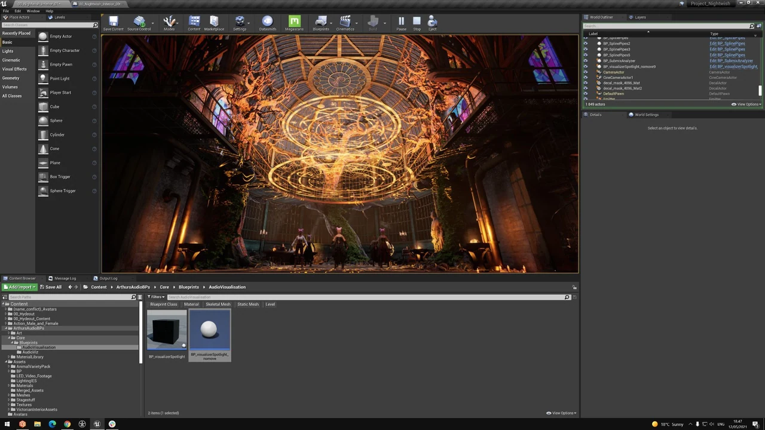Launch the Datasmith importer icon
Image resolution: width=765 pixels, height=430 pixels.
click(268, 24)
